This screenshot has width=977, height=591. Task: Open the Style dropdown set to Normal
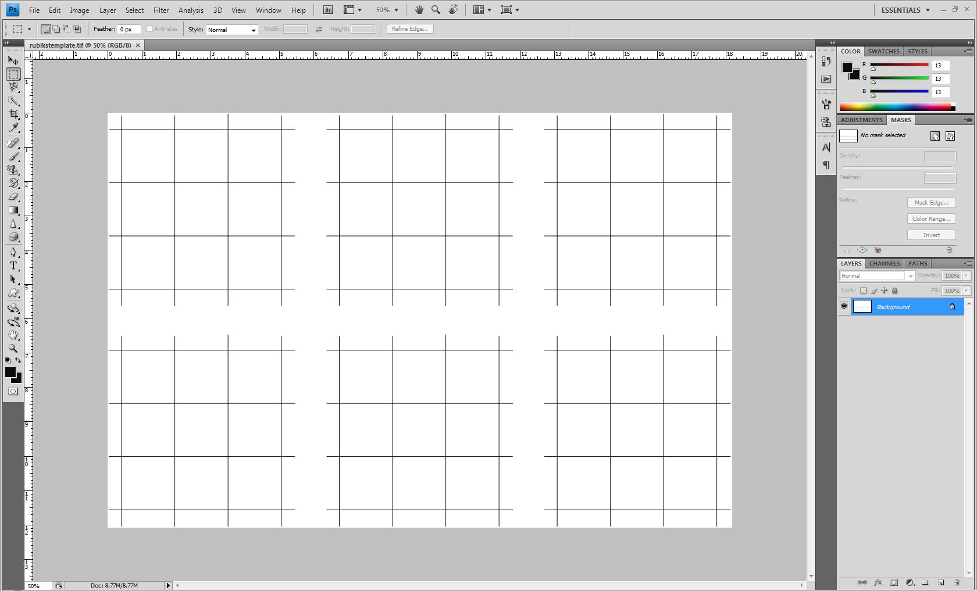[x=231, y=30]
